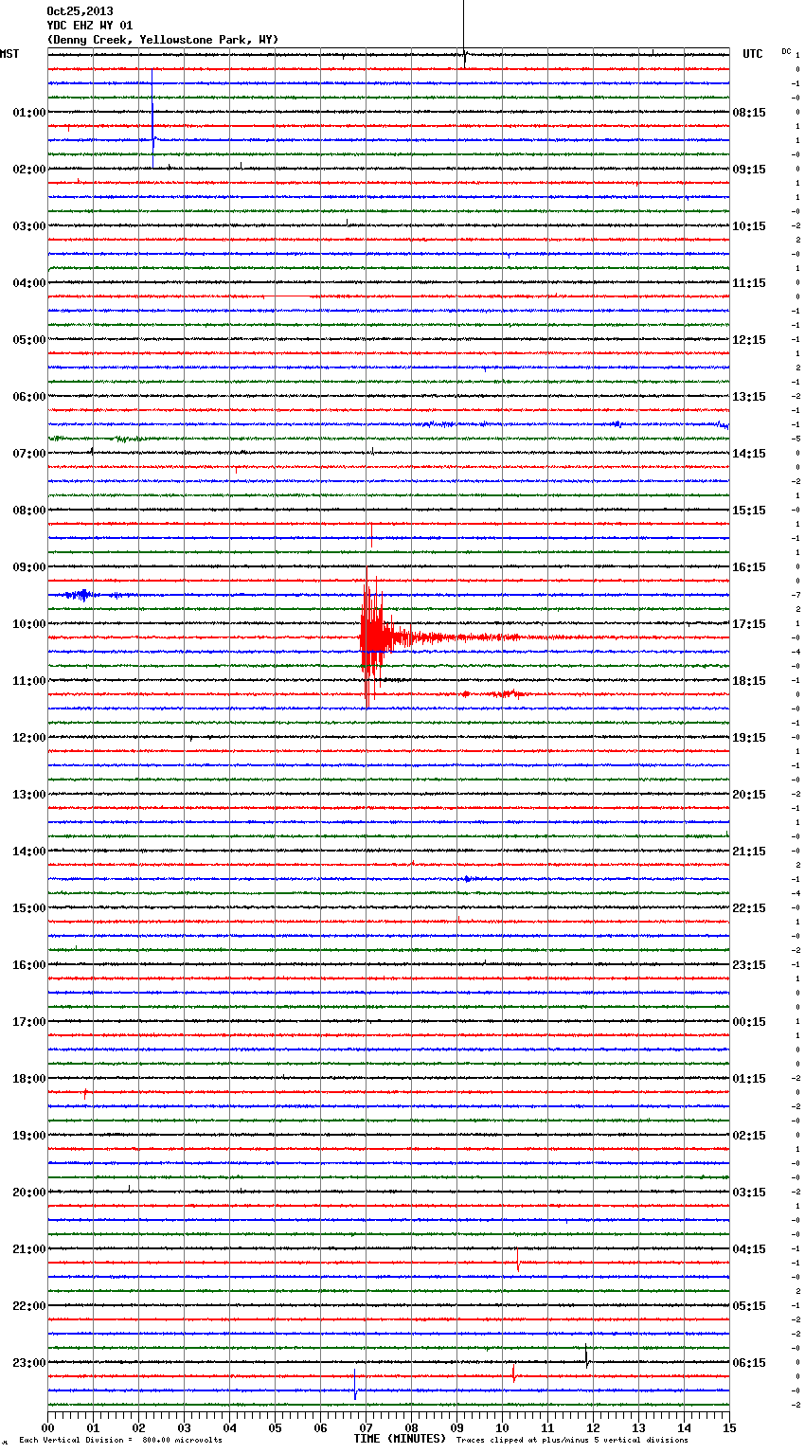This screenshot has width=805, height=1453.
Task: Select the 20:00 MST time label
Action: pos(29,1193)
